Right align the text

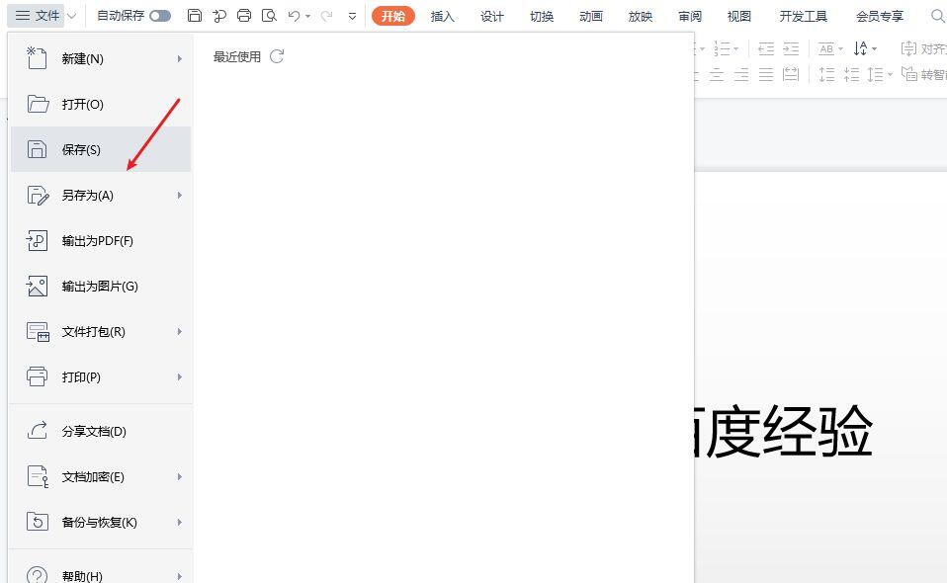pyautogui.click(x=741, y=74)
